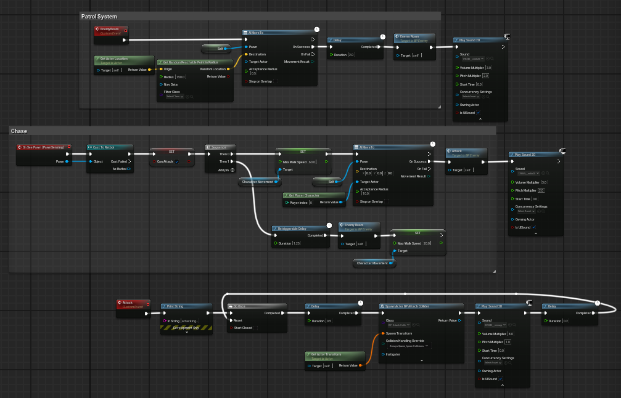Expand advanced pins on SpawnActor BP Attack Collider

pos(421,360)
